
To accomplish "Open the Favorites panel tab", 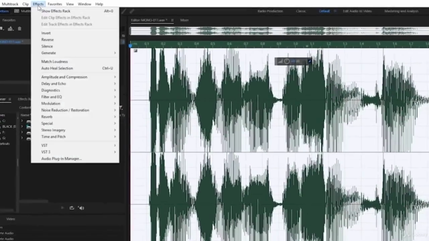I will (x=9, y=20).
